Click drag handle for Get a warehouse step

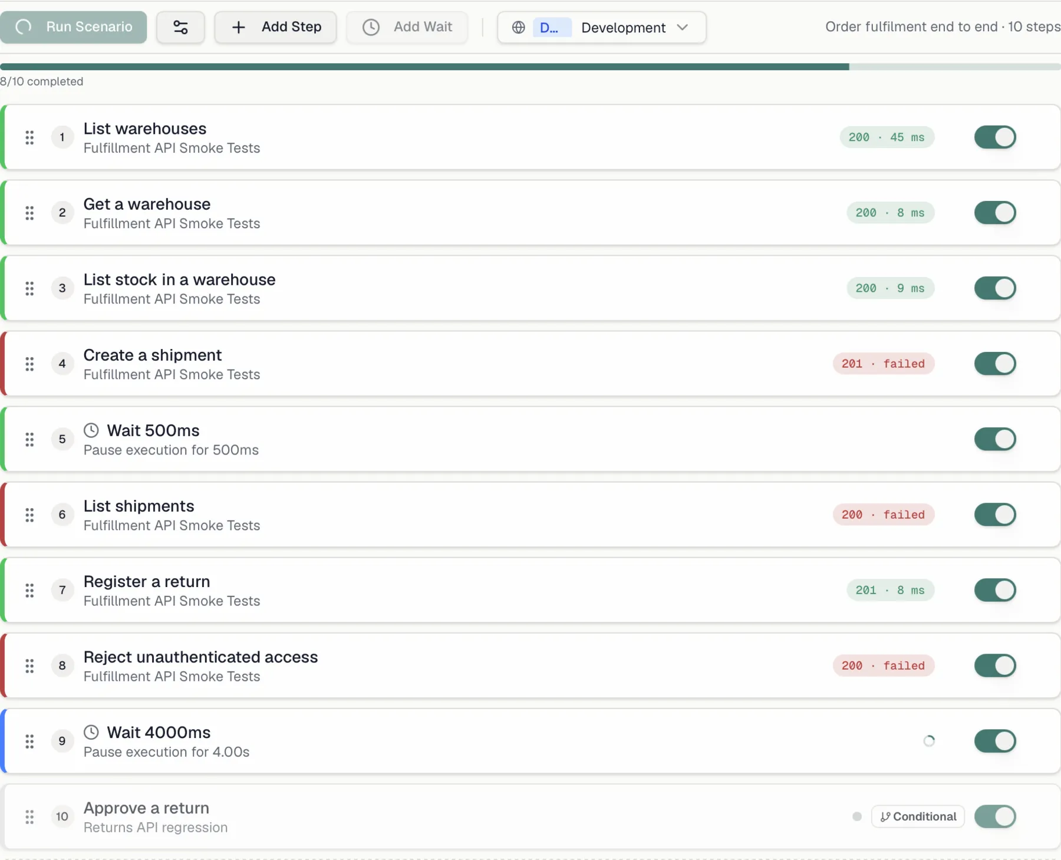coord(29,213)
